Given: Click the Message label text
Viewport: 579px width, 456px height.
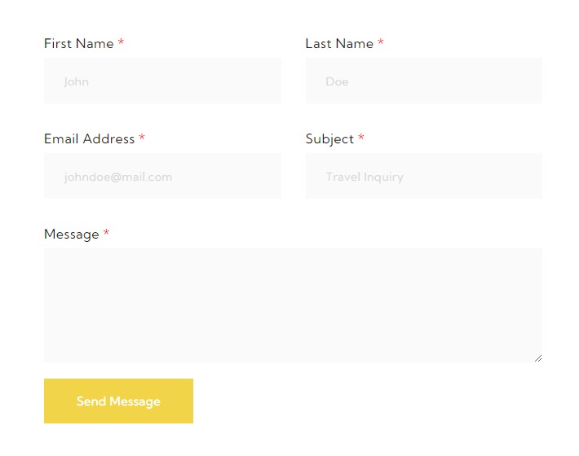Looking at the screenshot, I should pos(71,235).
